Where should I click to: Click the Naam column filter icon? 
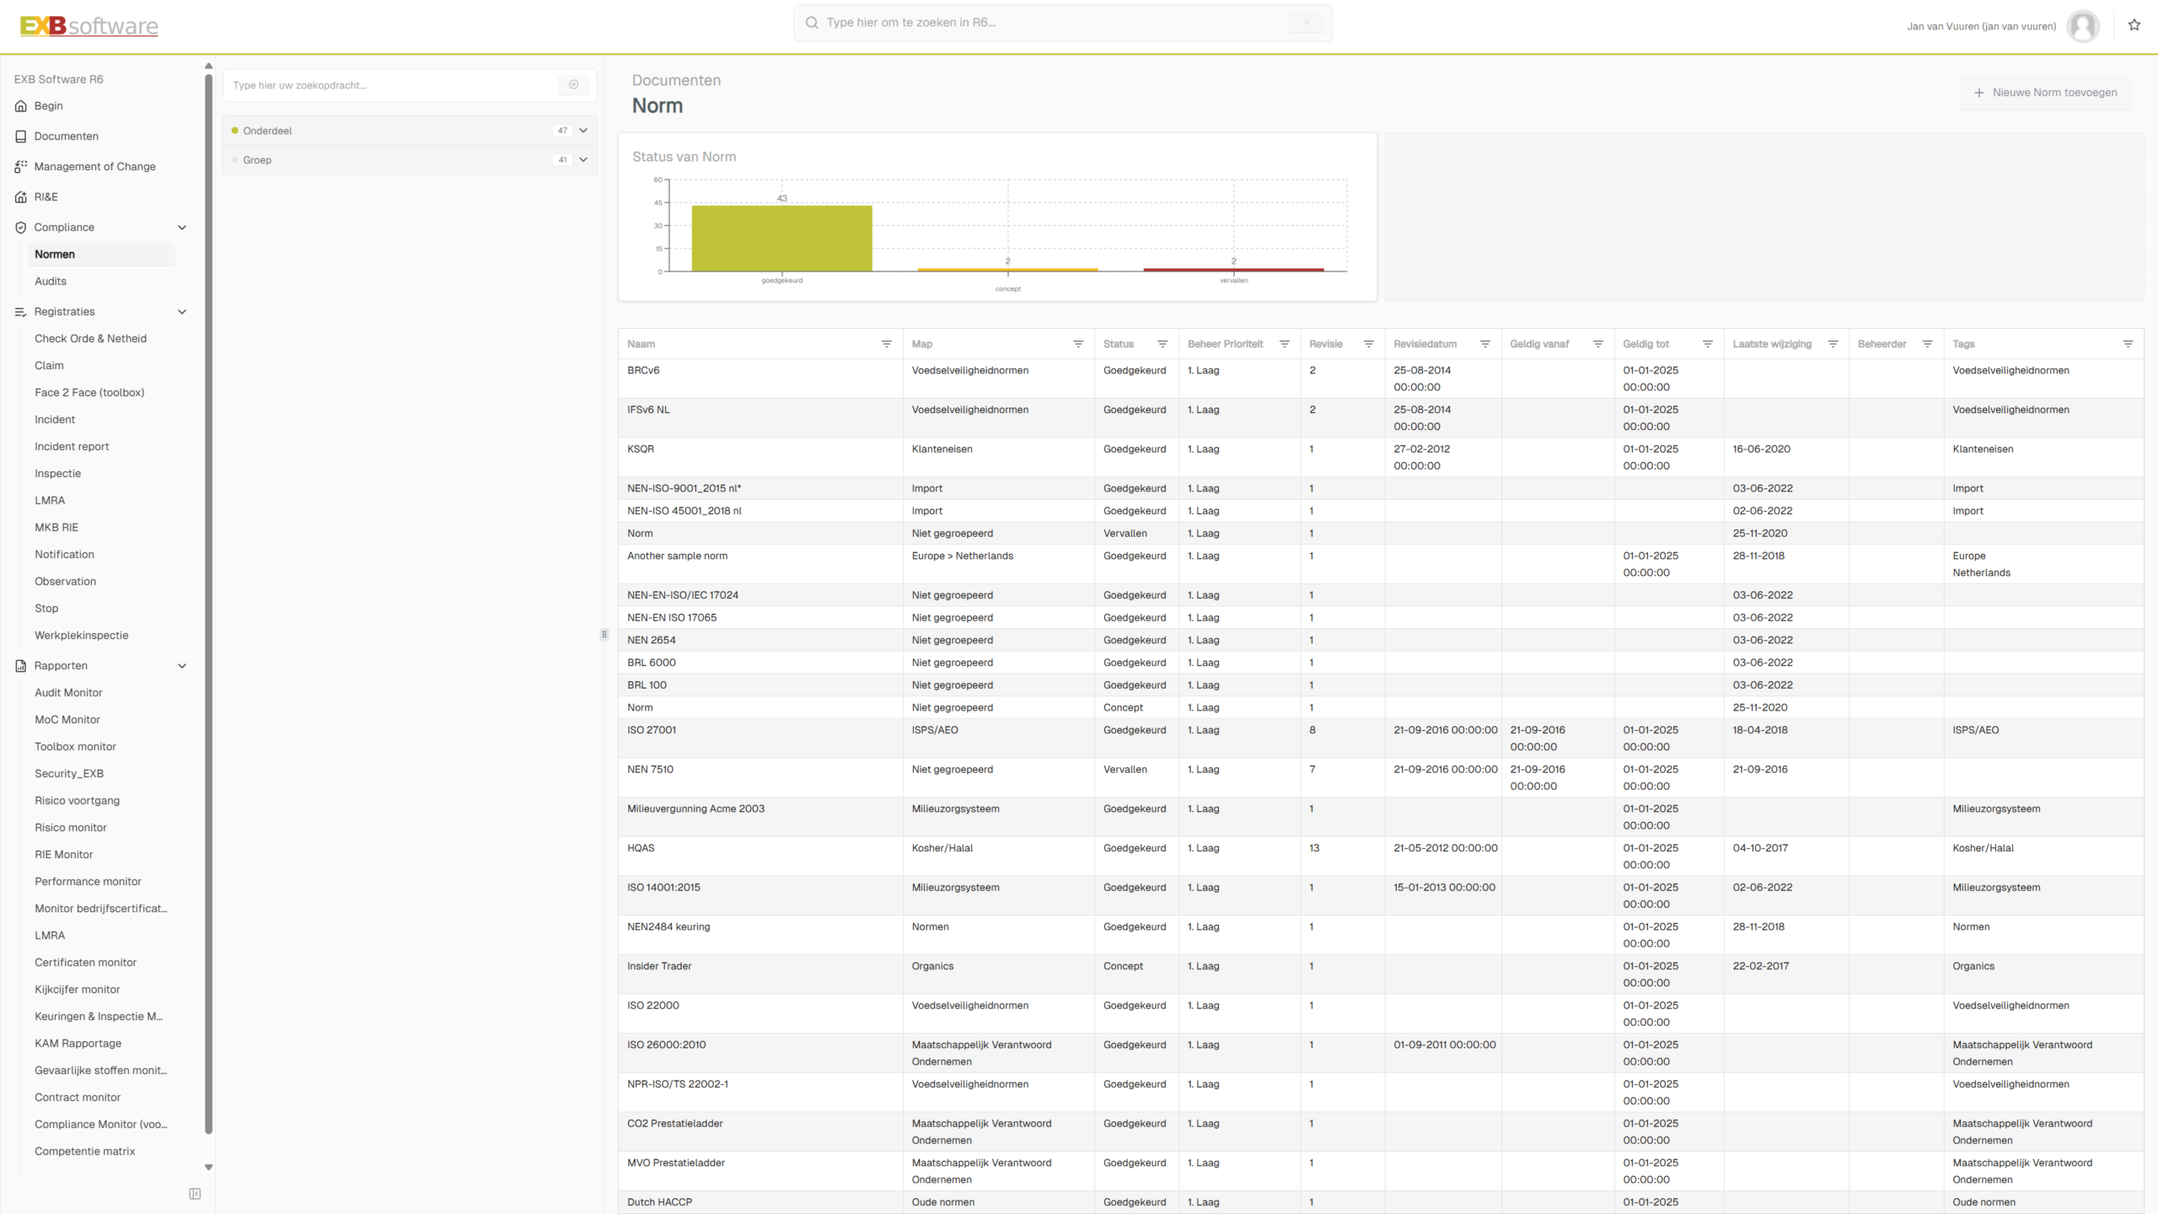point(886,344)
